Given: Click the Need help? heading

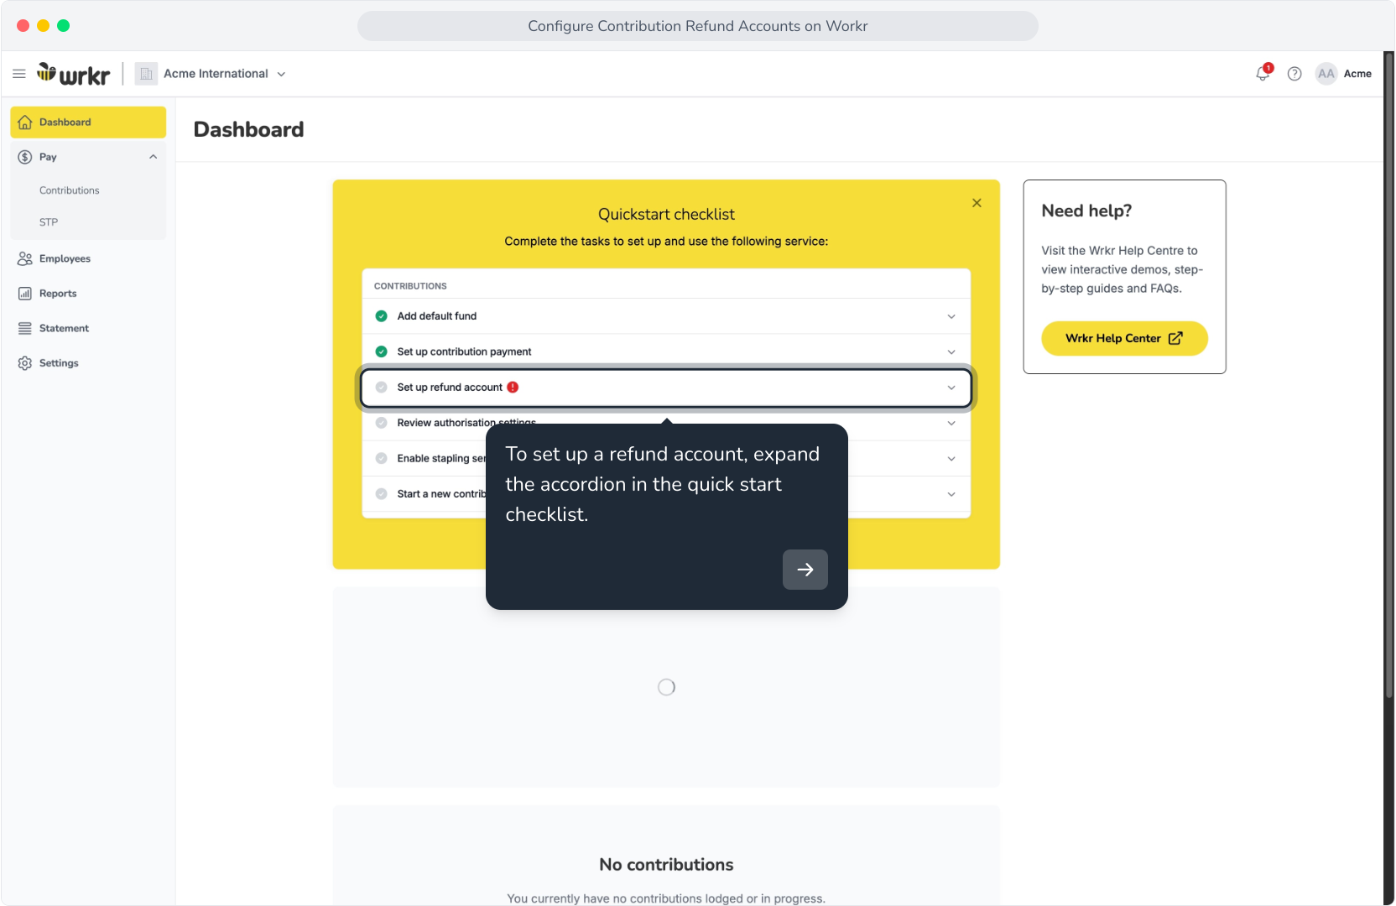Looking at the screenshot, I should point(1086,211).
